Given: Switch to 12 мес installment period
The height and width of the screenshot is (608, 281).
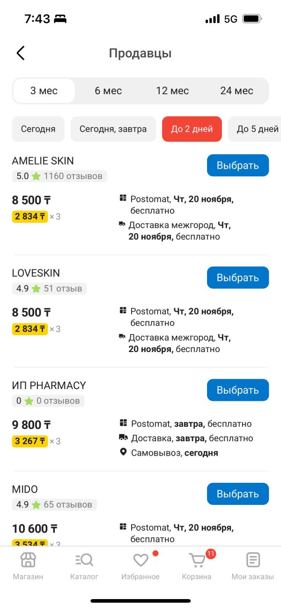Looking at the screenshot, I should (172, 91).
